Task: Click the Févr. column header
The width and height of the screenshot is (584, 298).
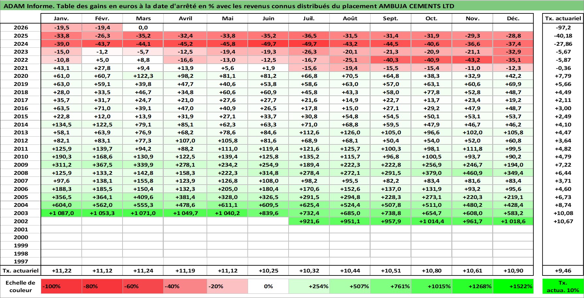Action: pos(102,18)
